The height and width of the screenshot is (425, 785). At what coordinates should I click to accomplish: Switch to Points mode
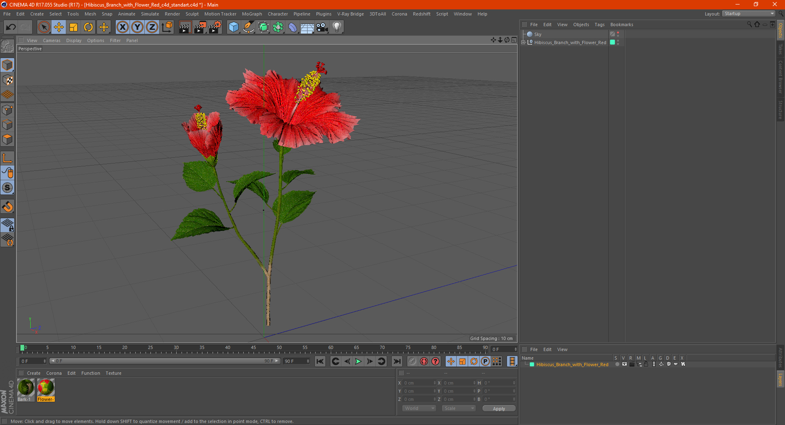7,110
